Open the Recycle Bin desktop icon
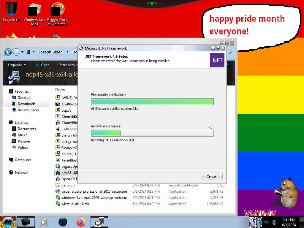304x228 pixels. [12, 12]
